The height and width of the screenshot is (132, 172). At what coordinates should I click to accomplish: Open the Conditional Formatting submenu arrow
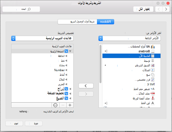pyautogui.click(x=105, y=65)
